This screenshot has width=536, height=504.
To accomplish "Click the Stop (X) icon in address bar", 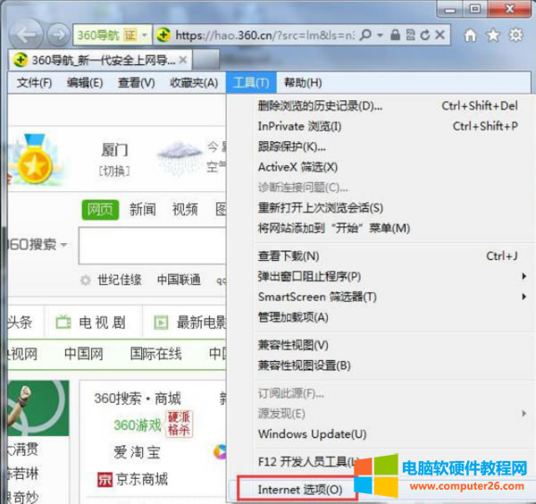I will [440, 35].
